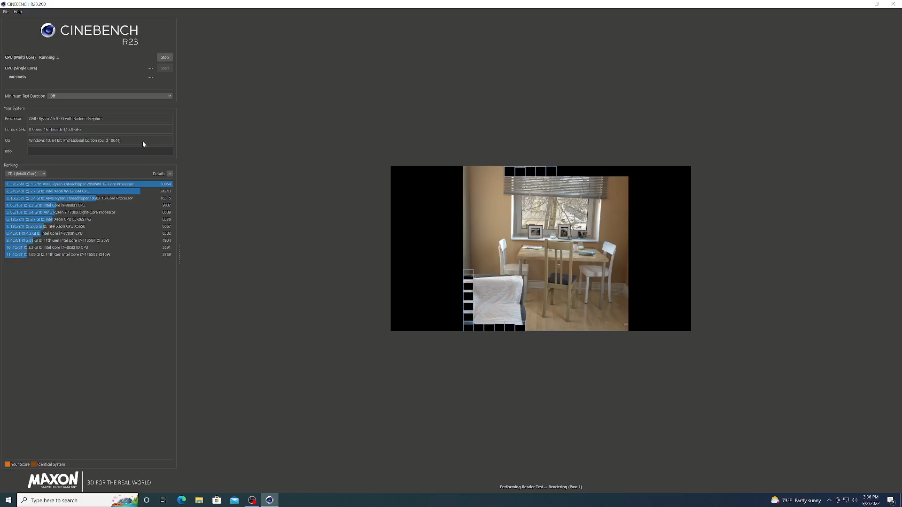This screenshot has width=902, height=507.
Task: Select the Ryzen 7 1700X ranking row
Action: point(89,212)
